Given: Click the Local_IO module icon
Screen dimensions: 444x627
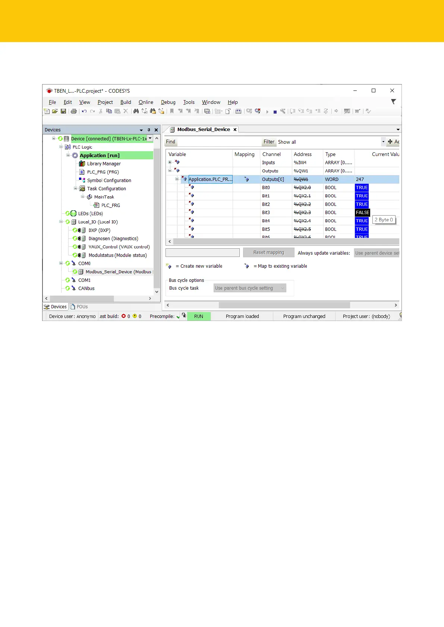Looking at the screenshot, I should (x=73, y=222).
